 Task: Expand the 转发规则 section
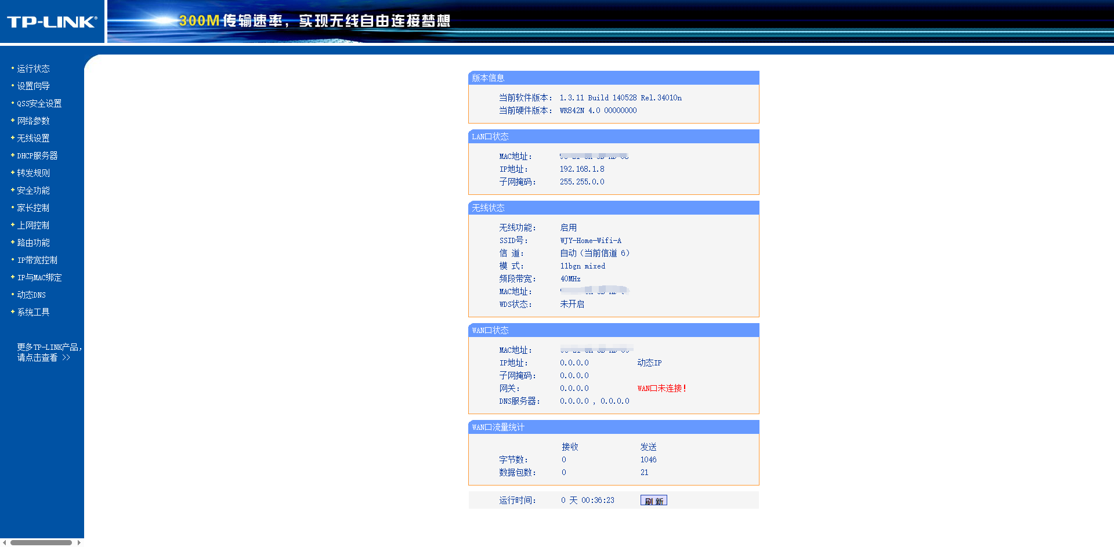(x=33, y=173)
